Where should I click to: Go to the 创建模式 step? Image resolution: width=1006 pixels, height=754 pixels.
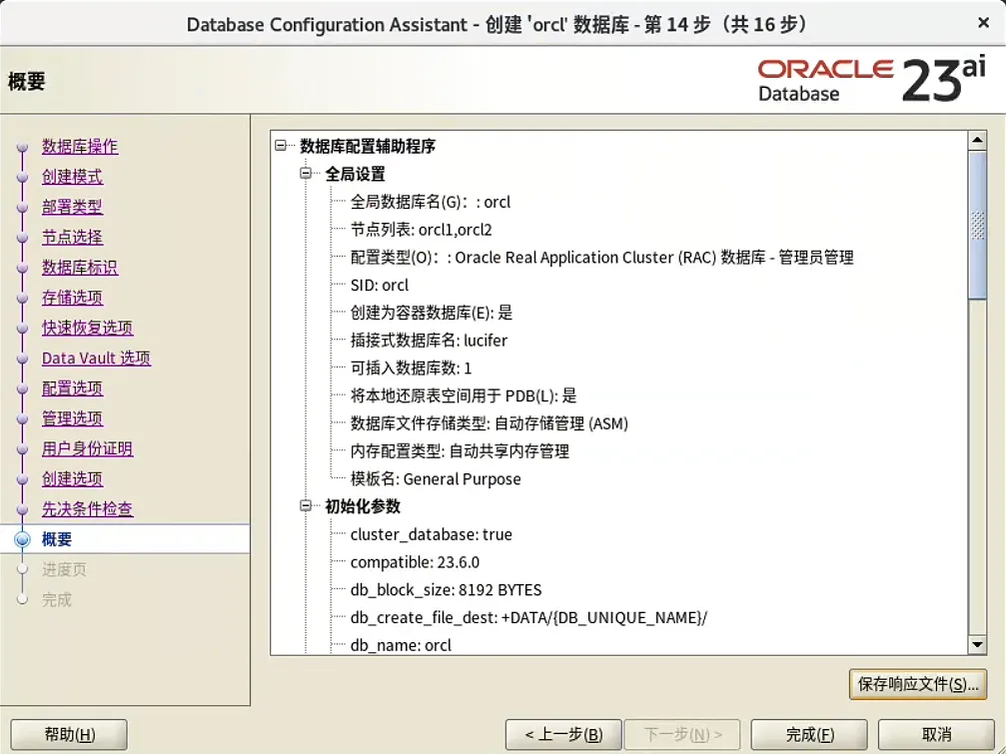[x=72, y=177]
